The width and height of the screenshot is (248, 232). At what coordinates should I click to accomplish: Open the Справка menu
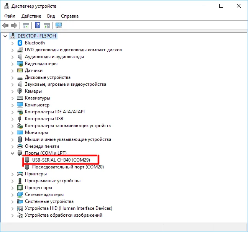point(70,16)
